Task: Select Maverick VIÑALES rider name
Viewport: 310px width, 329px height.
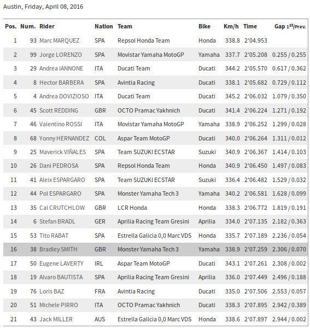Action: (x=62, y=152)
